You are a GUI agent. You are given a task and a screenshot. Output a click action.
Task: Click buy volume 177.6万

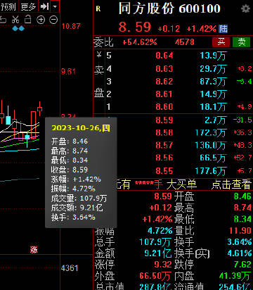pyautogui.click(x=211, y=171)
